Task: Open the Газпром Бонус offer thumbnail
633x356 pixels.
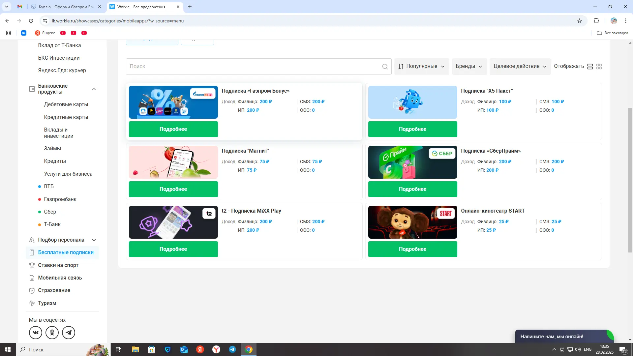Action: pos(173,102)
